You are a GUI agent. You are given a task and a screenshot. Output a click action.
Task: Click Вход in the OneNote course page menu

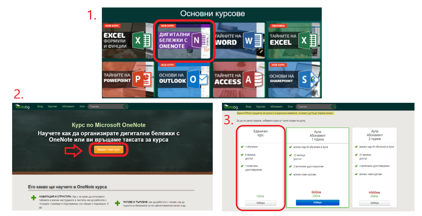click(x=40, y=107)
